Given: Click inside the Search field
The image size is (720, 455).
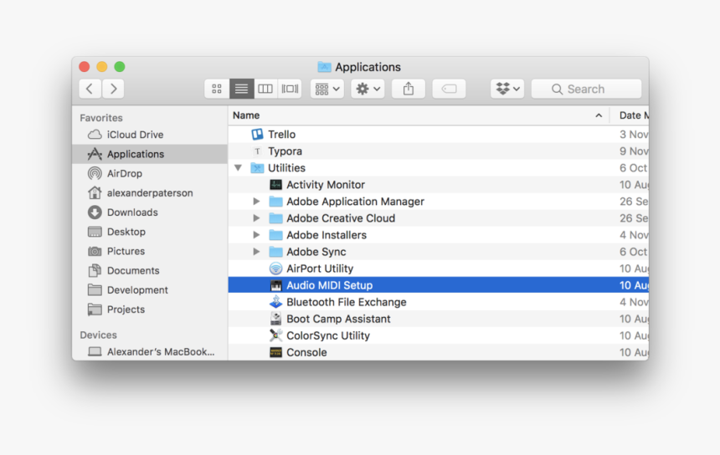Looking at the screenshot, I should pyautogui.click(x=586, y=89).
